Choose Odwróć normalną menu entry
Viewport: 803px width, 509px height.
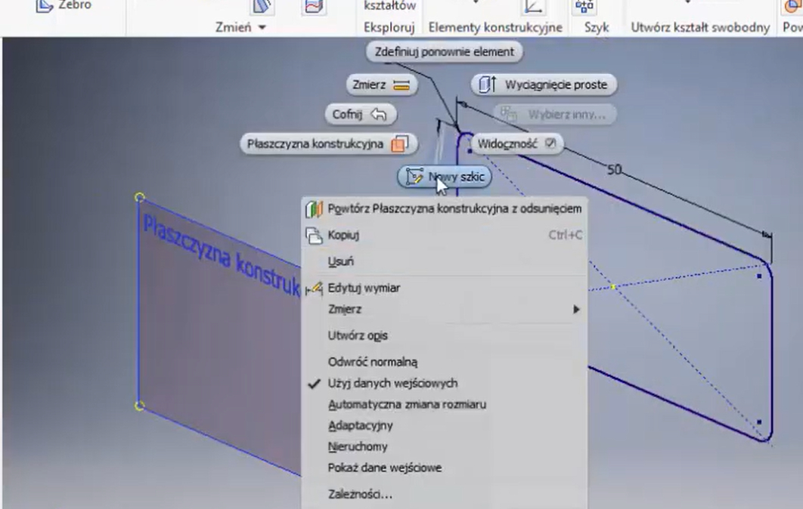(x=372, y=362)
